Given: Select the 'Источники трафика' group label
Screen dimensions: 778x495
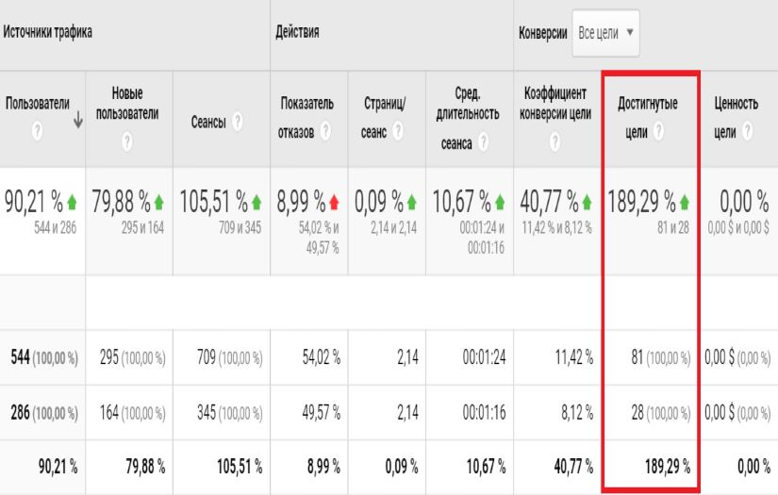Looking at the screenshot, I should tap(47, 32).
